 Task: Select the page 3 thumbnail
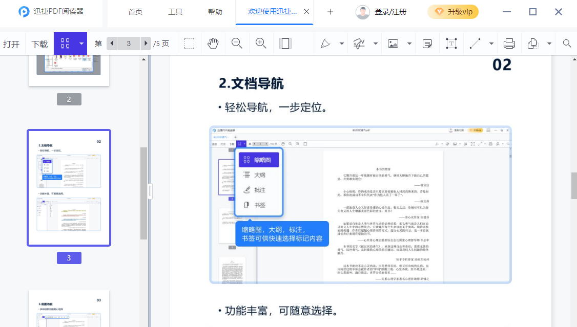click(x=69, y=187)
